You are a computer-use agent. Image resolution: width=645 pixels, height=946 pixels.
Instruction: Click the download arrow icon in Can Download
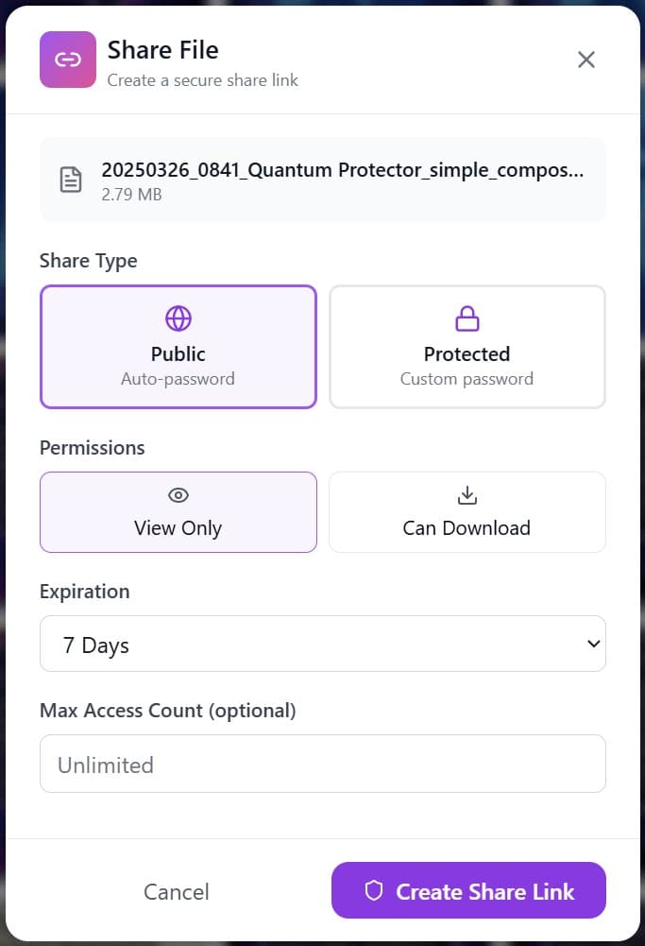pyautogui.click(x=467, y=494)
